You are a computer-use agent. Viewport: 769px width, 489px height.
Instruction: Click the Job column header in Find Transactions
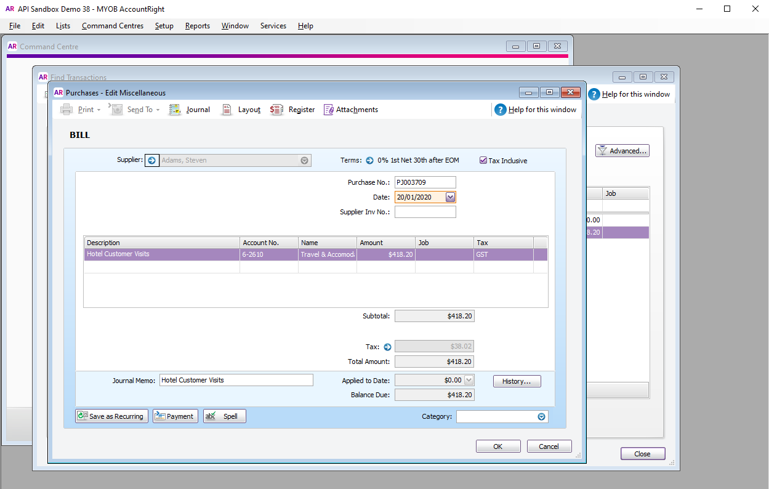(626, 193)
